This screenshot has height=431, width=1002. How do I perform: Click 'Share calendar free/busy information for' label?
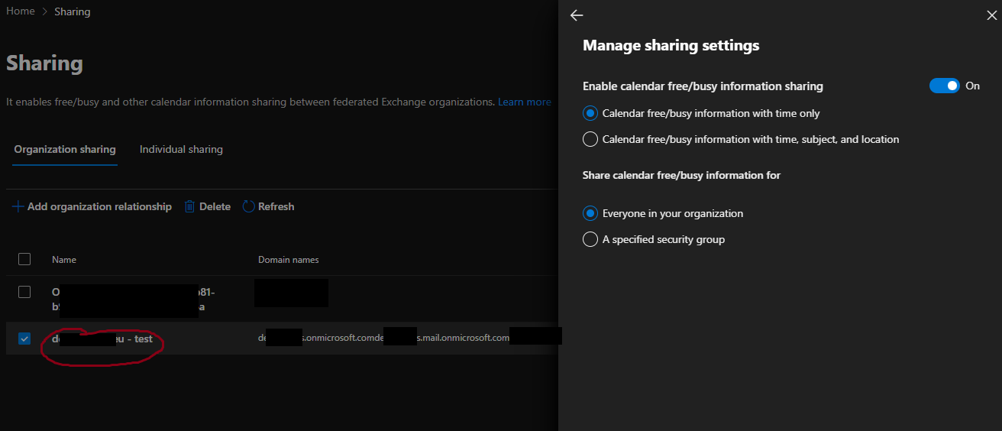(x=681, y=175)
